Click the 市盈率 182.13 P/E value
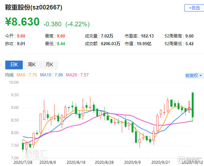 [x=147, y=36]
